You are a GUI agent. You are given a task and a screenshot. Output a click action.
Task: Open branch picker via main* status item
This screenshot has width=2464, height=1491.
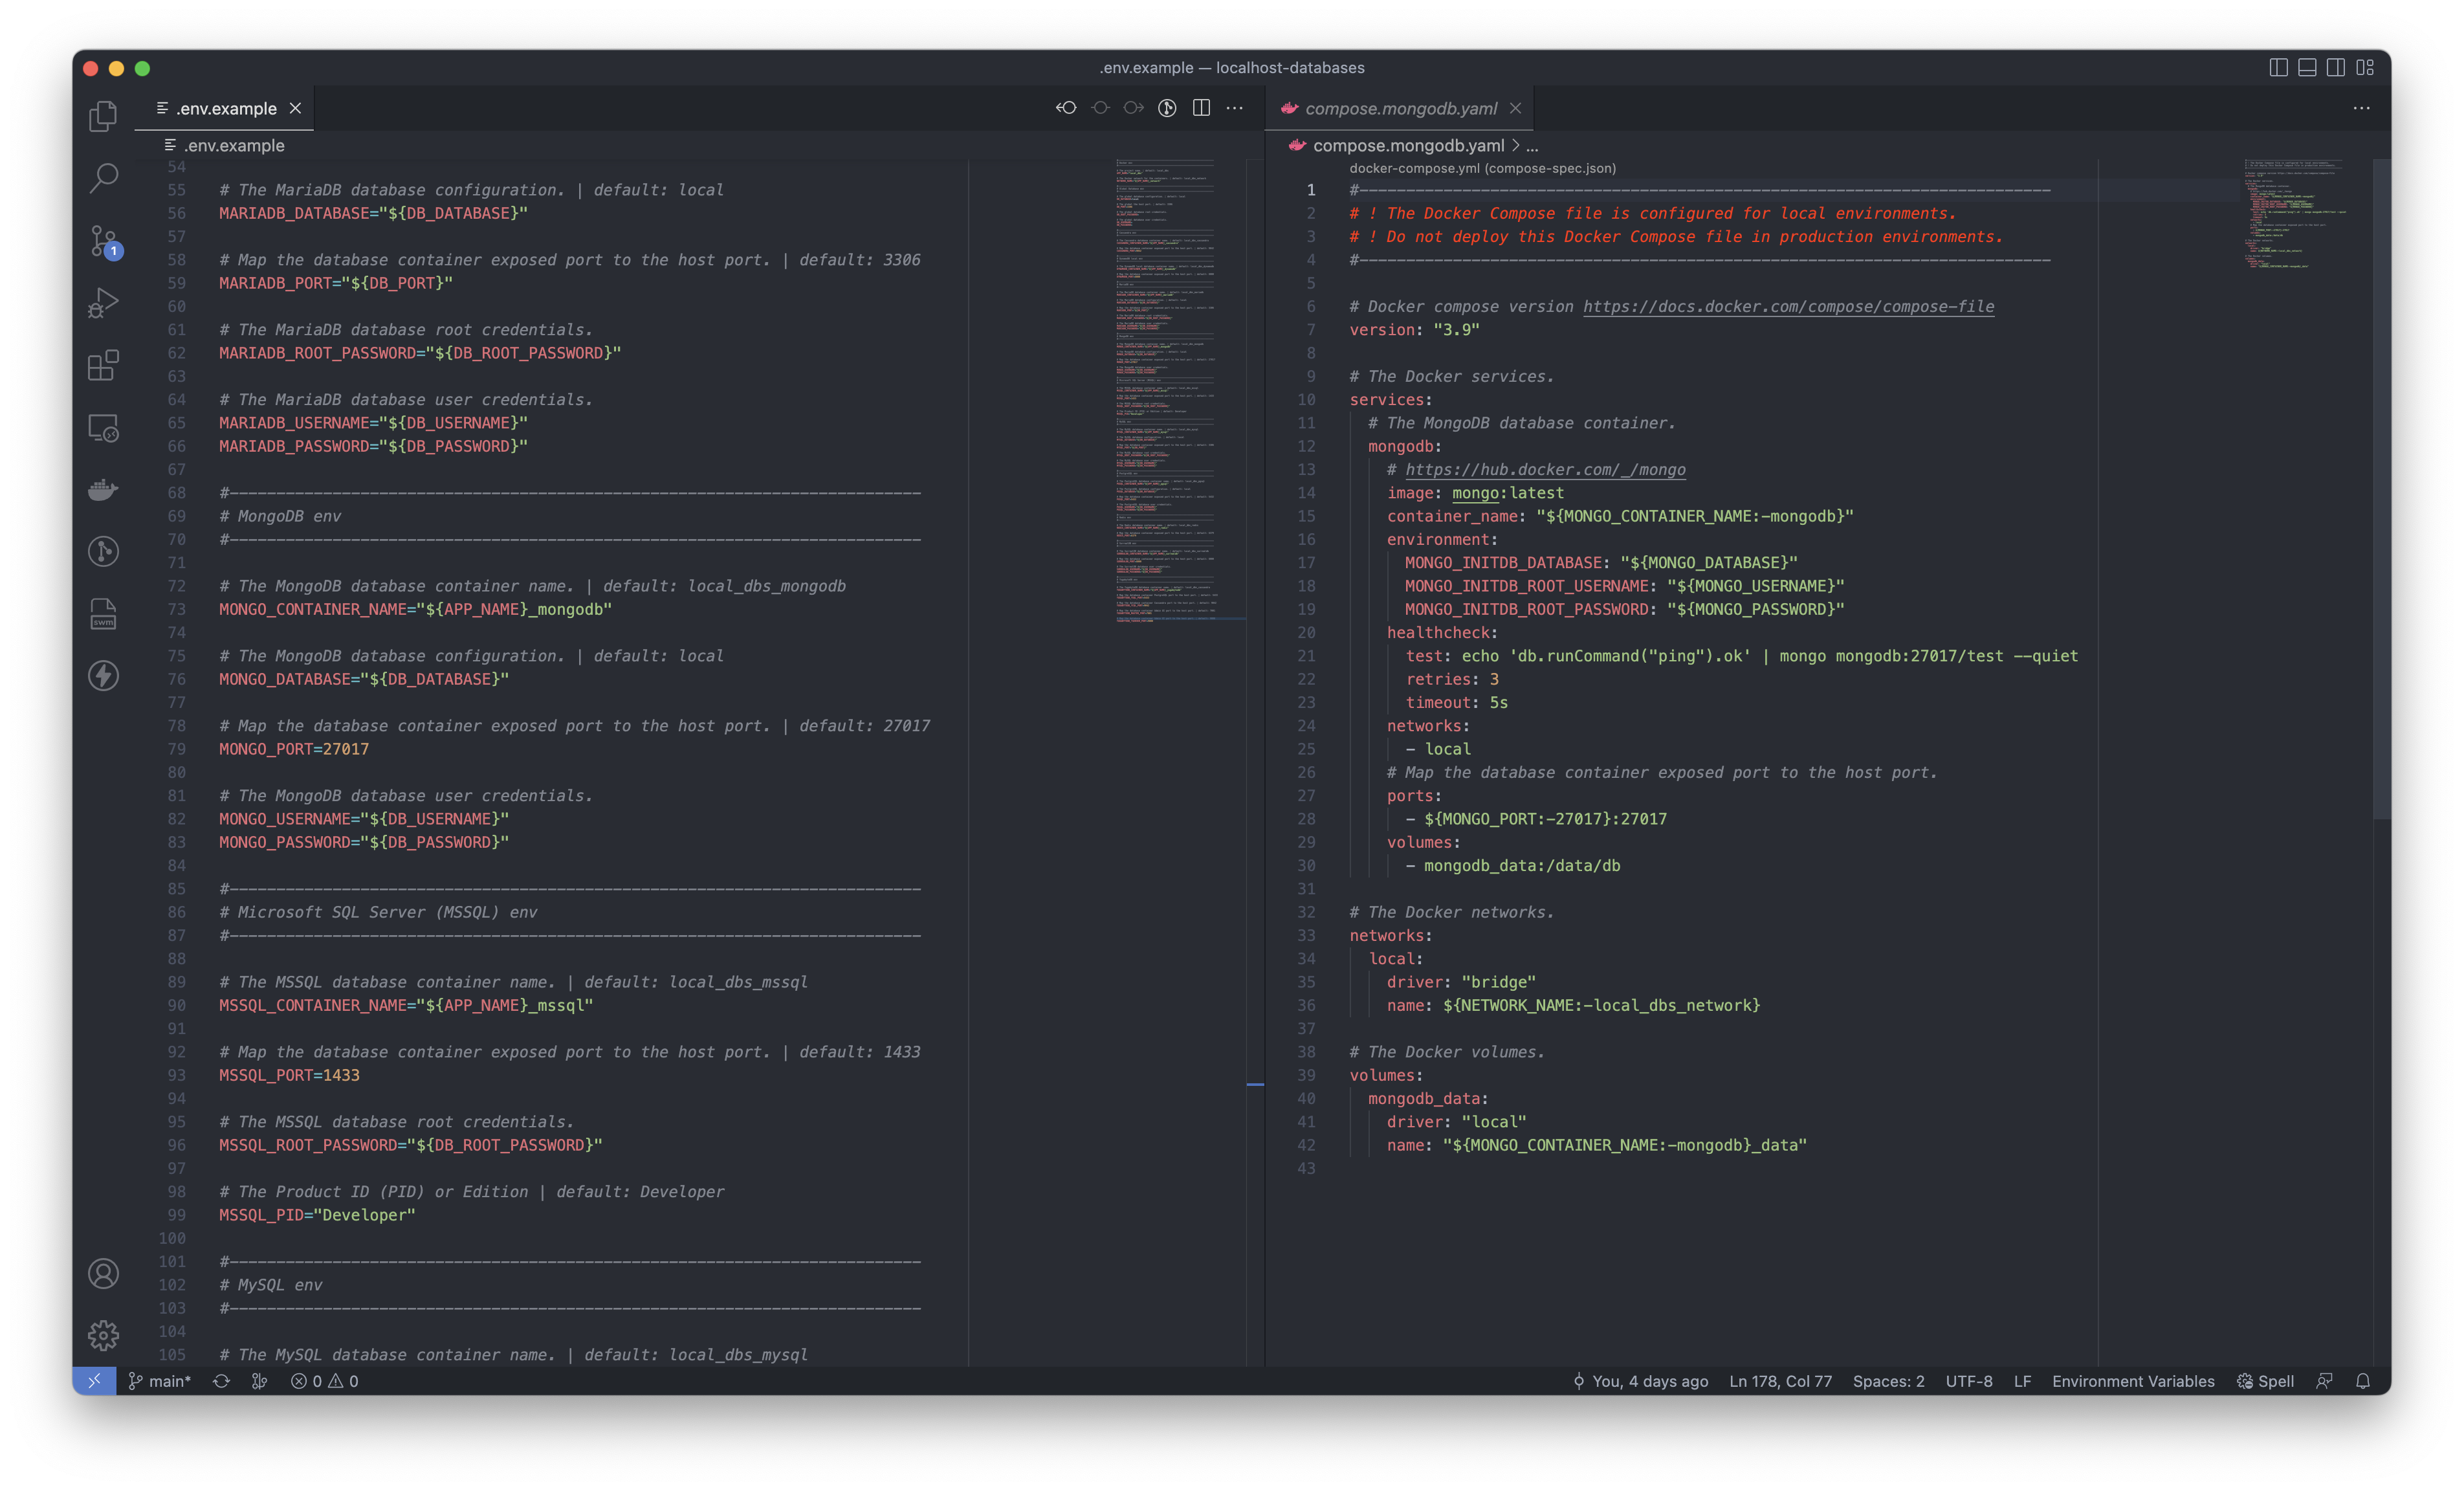point(160,1381)
